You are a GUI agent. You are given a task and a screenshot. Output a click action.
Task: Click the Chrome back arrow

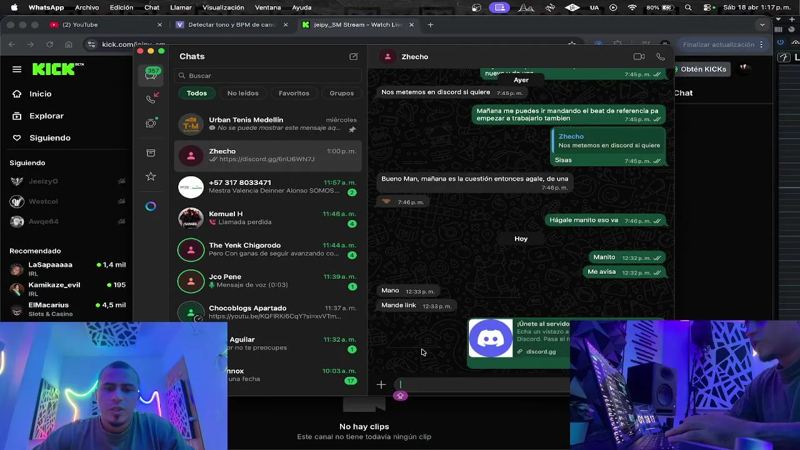point(12,44)
